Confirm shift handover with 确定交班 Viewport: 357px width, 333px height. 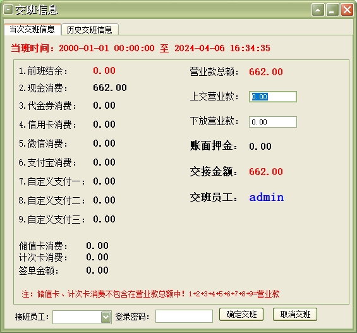241,315
